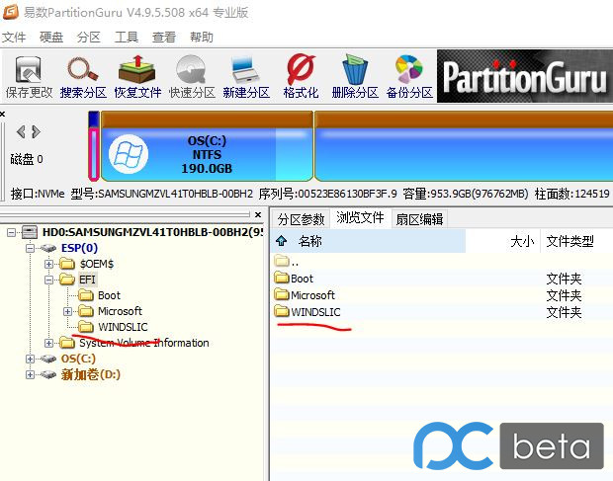This screenshot has height=481, width=613.
Task: Select the OS(C:) NTFS partition block
Action: point(207,146)
